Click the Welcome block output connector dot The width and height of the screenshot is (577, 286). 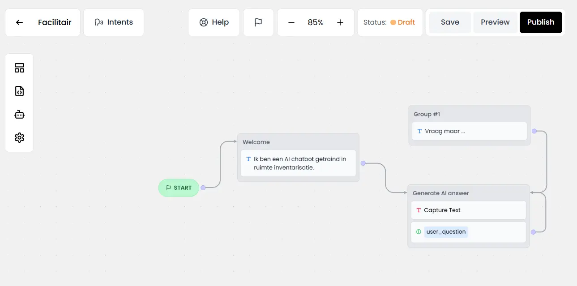click(x=363, y=163)
